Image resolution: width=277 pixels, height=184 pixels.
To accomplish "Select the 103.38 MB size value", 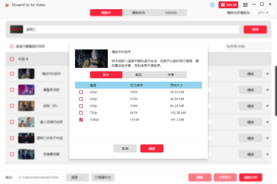I will coord(178,113).
